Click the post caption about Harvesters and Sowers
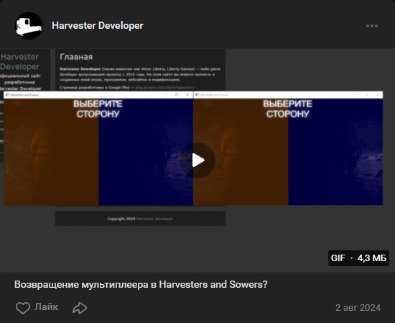The image size is (395, 323). (141, 284)
